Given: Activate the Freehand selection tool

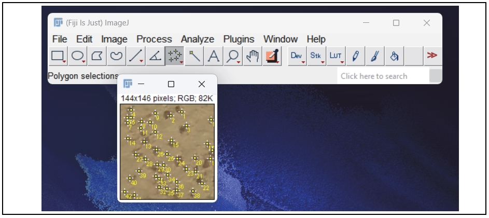Looking at the screenshot, I should click(x=116, y=56).
